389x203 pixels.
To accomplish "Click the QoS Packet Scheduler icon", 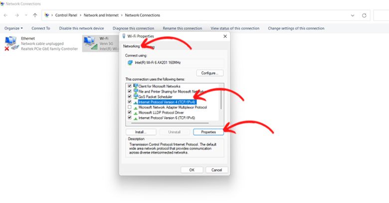I will point(136,96).
